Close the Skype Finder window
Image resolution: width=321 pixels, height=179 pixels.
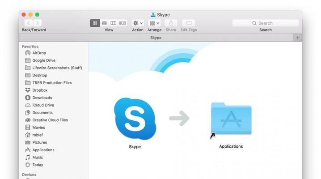click(x=24, y=14)
